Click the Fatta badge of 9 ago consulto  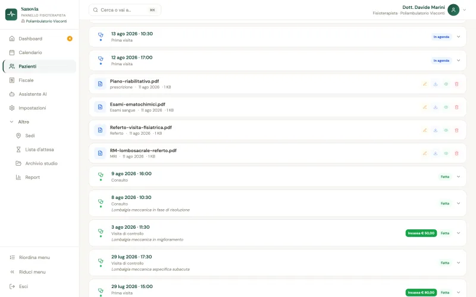coord(444,176)
